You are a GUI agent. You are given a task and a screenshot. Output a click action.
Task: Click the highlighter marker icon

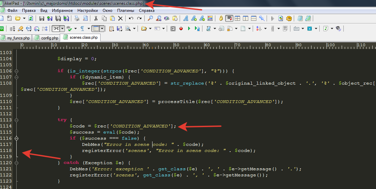pos(21,29)
